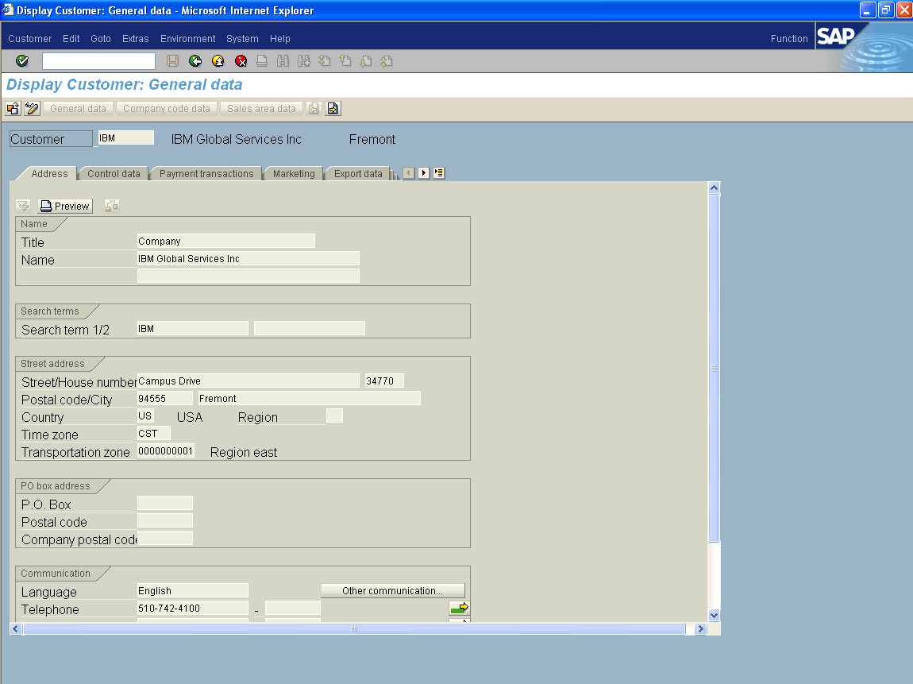
Task: Click the Find binoculars icon
Action: 283,60
